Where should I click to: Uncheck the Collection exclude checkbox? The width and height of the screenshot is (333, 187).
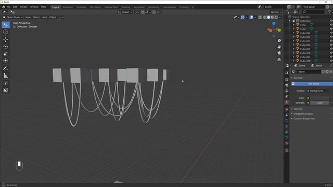[x=293, y=21]
